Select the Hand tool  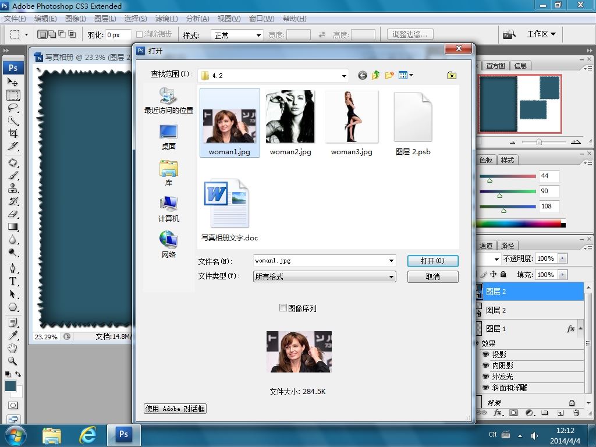[x=13, y=348]
